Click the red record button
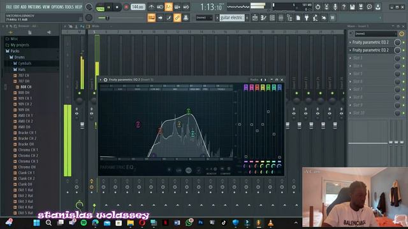 pos(126,7)
